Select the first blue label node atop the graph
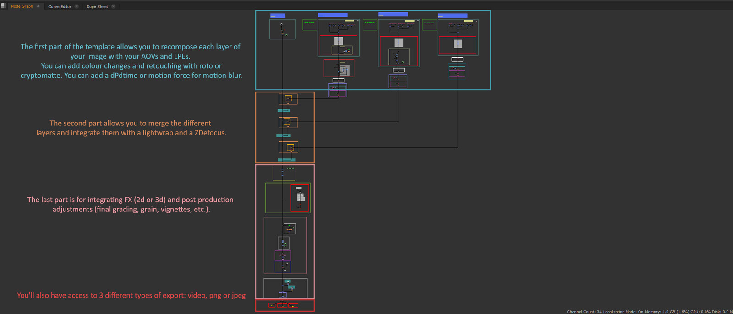Viewport: 733px width, 314px height. click(278, 16)
